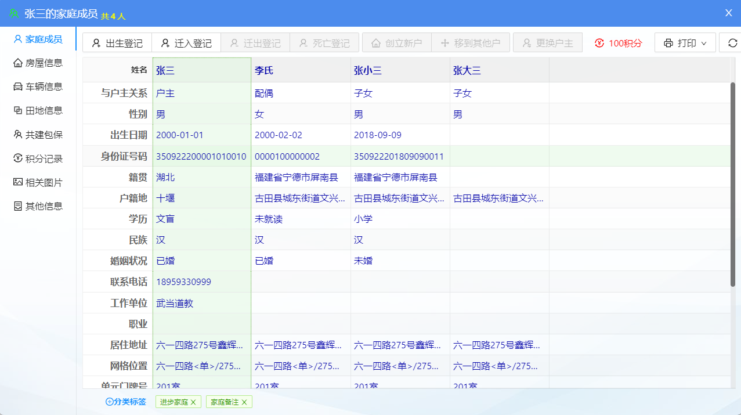
Task: Select the 李氏 column header
Action: (x=301, y=70)
